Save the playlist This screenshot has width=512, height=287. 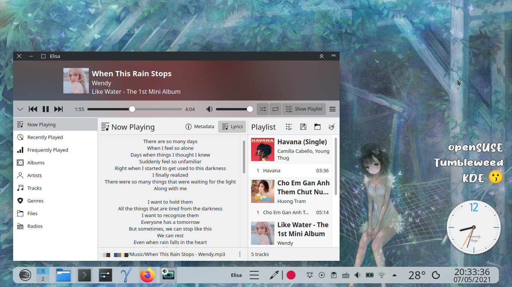pyautogui.click(x=303, y=127)
